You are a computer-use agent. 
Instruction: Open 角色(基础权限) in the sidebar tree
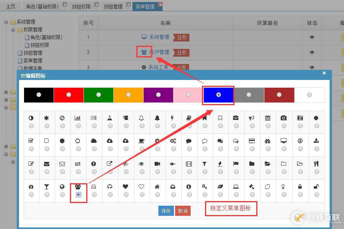(x=47, y=38)
